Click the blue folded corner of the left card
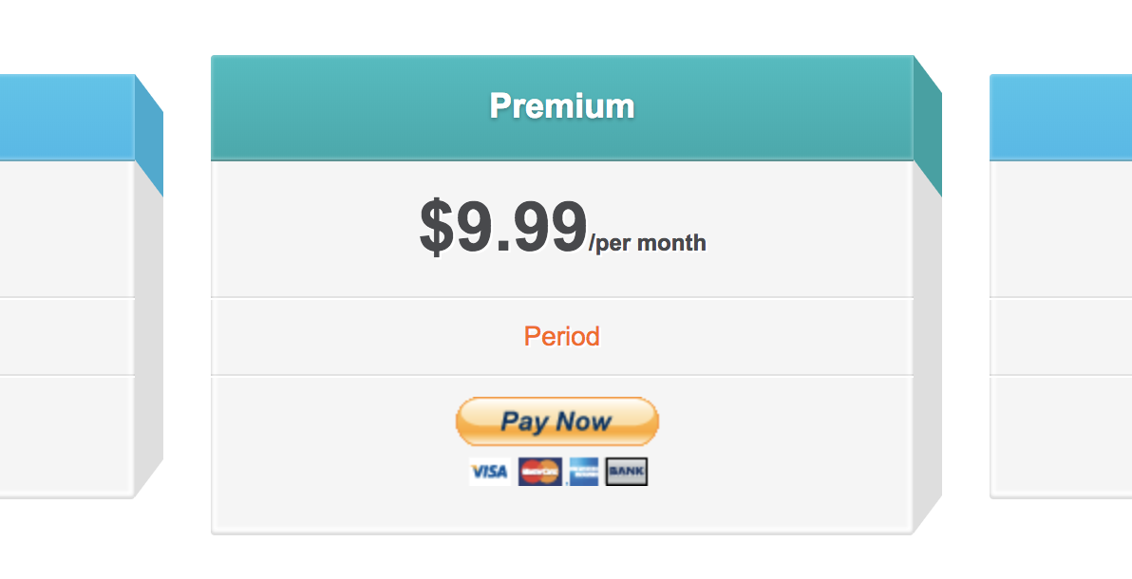The width and height of the screenshot is (1132, 579). pos(148,135)
